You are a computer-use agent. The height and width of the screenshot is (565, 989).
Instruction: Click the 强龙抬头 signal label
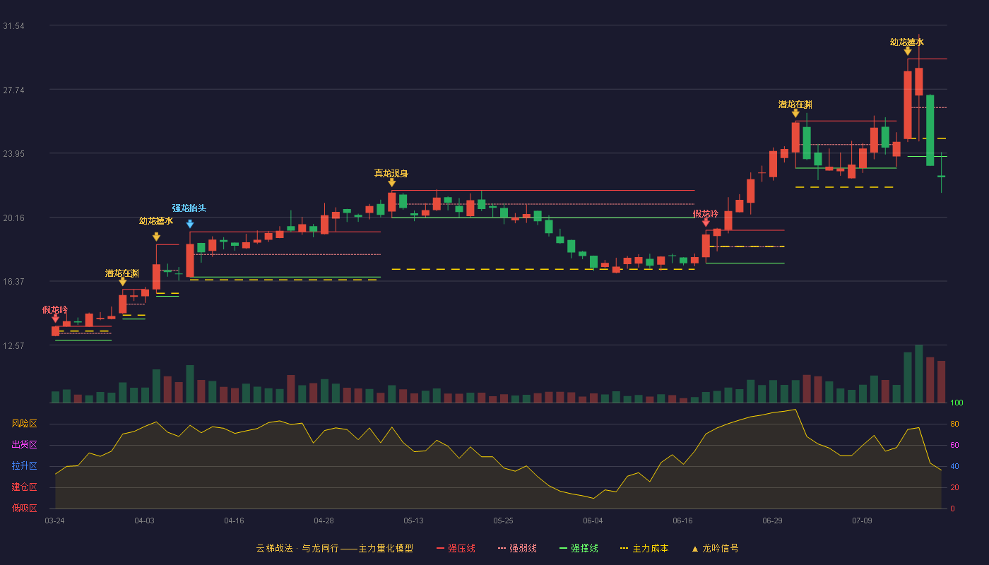[189, 208]
